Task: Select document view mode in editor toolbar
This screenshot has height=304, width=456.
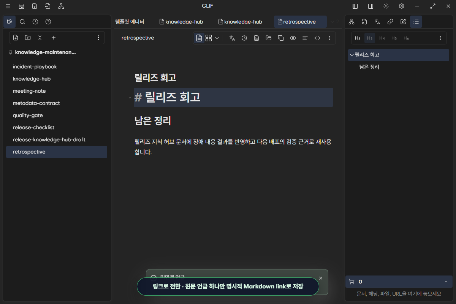Action: (x=199, y=38)
